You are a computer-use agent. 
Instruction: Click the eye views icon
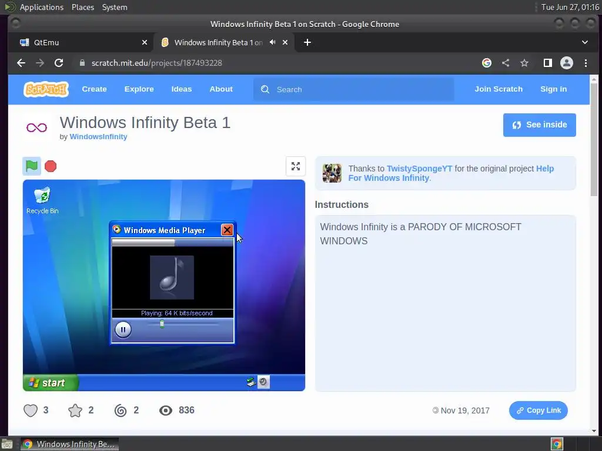point(166,410)
